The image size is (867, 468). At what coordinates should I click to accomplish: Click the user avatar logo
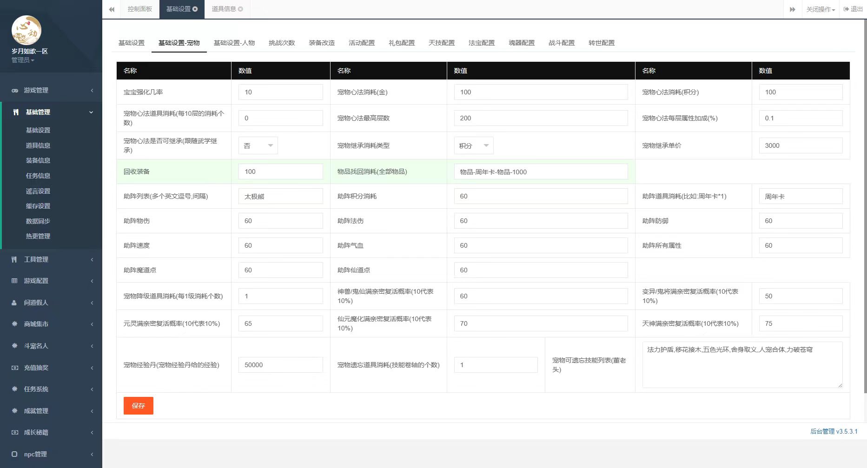26,30
